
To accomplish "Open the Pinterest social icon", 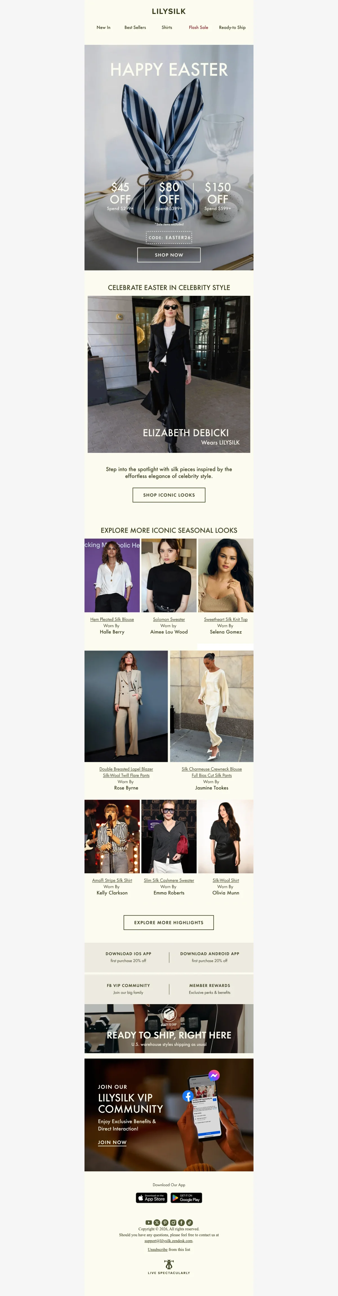I will 165,1222.
